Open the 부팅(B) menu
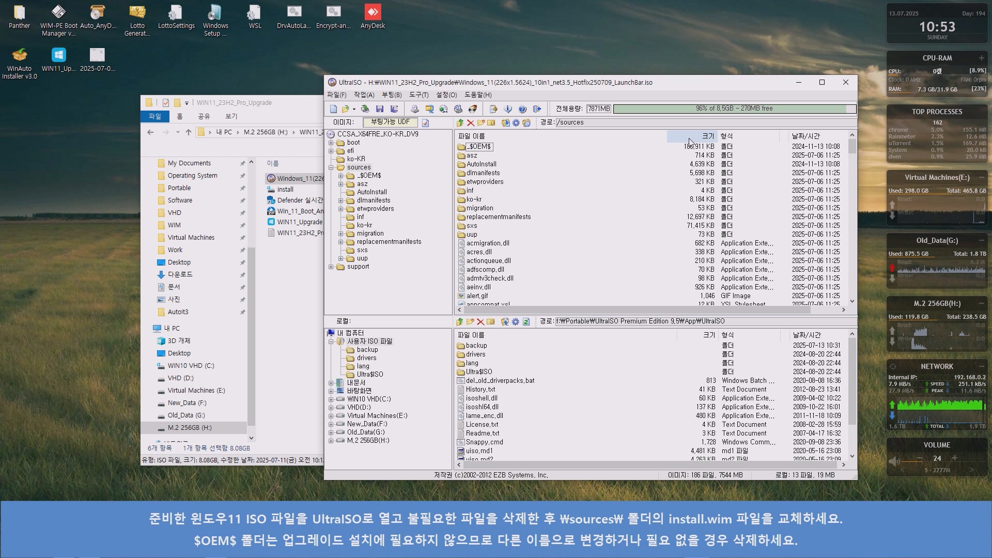This screenshot has width=992, height=558. click(391, 95)
